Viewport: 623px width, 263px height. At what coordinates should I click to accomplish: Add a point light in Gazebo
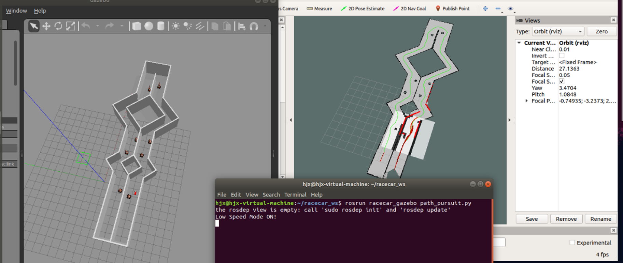coord(175,26)
